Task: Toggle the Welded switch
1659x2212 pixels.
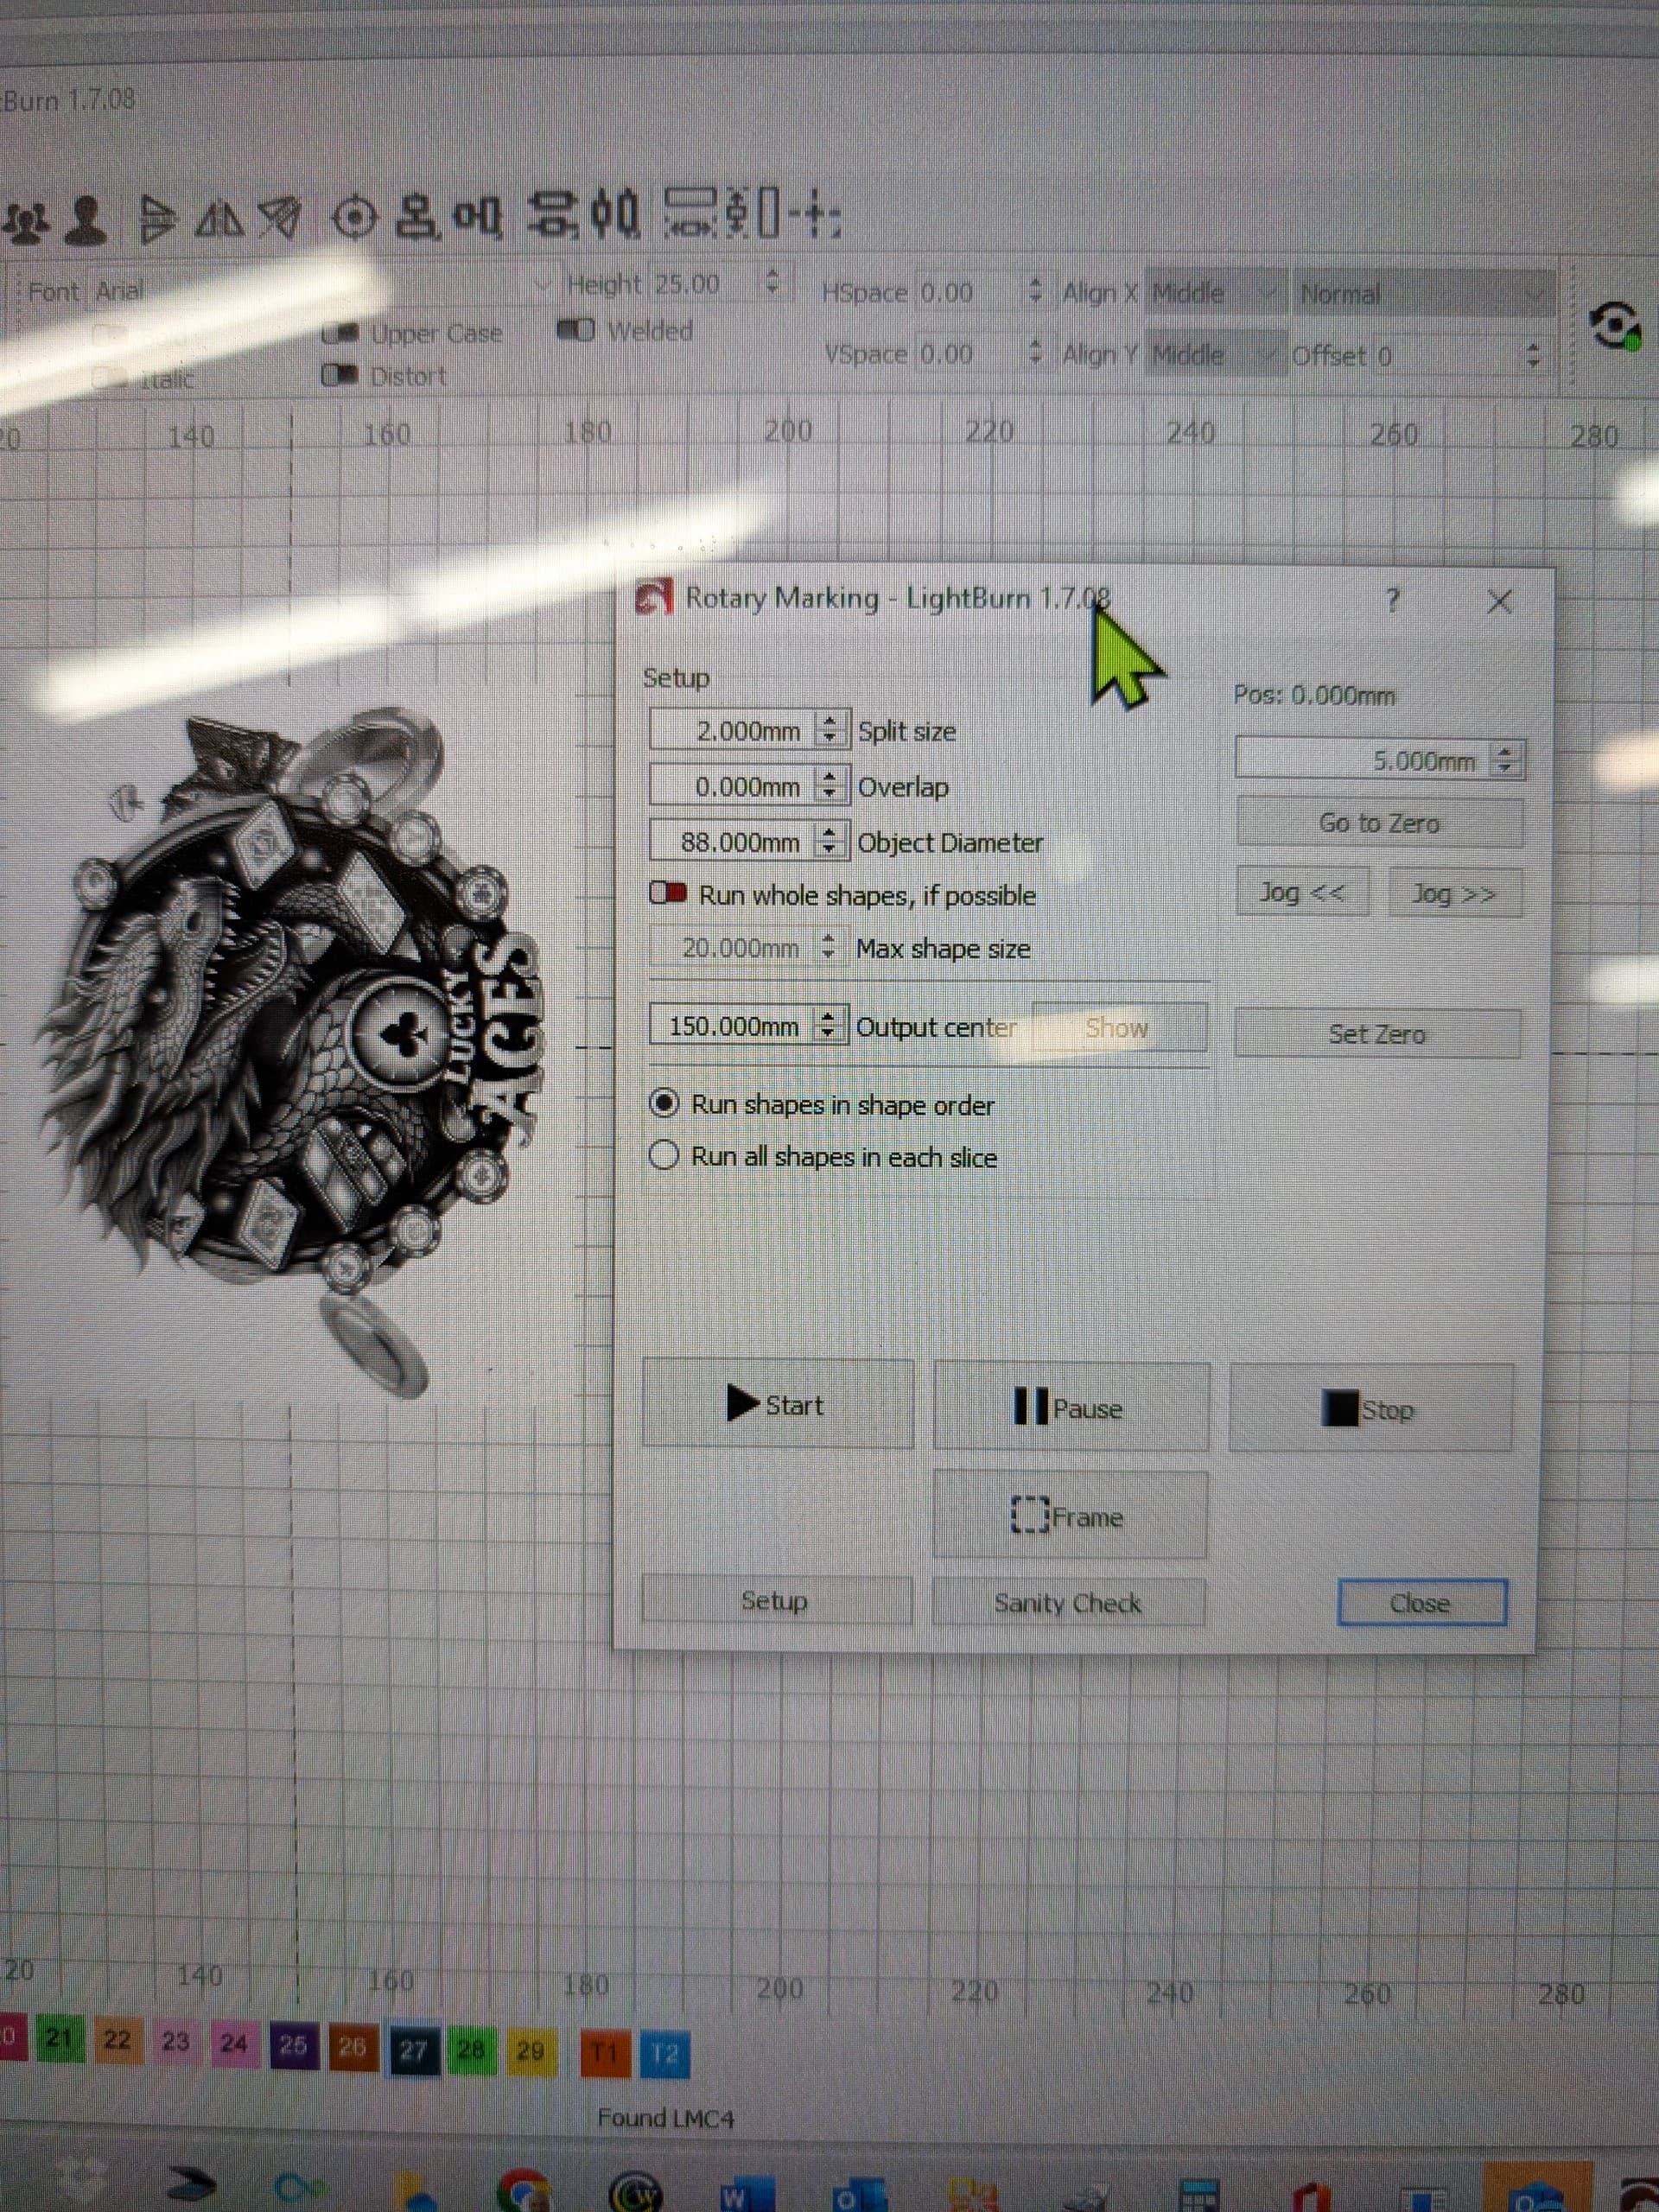Action: point(575,330)
